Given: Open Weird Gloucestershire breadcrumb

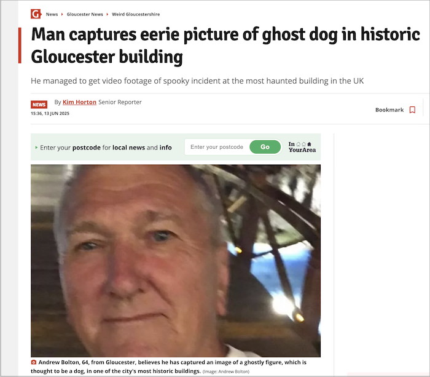Looking at the screenshot, I should coord(136,14).
